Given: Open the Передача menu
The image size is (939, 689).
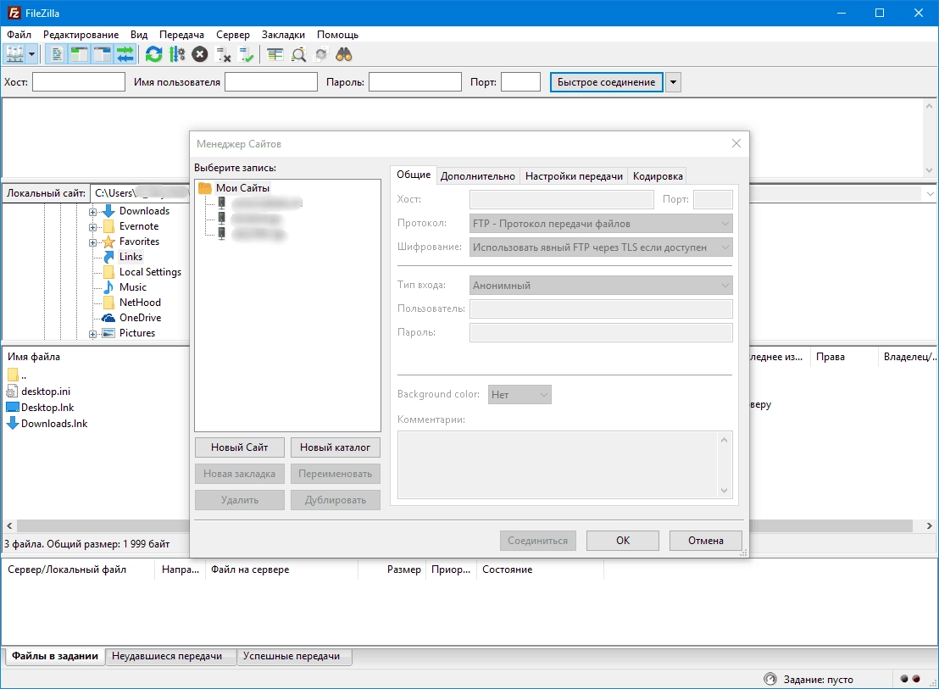Looking at the screenshot, I should coord(181,35).
